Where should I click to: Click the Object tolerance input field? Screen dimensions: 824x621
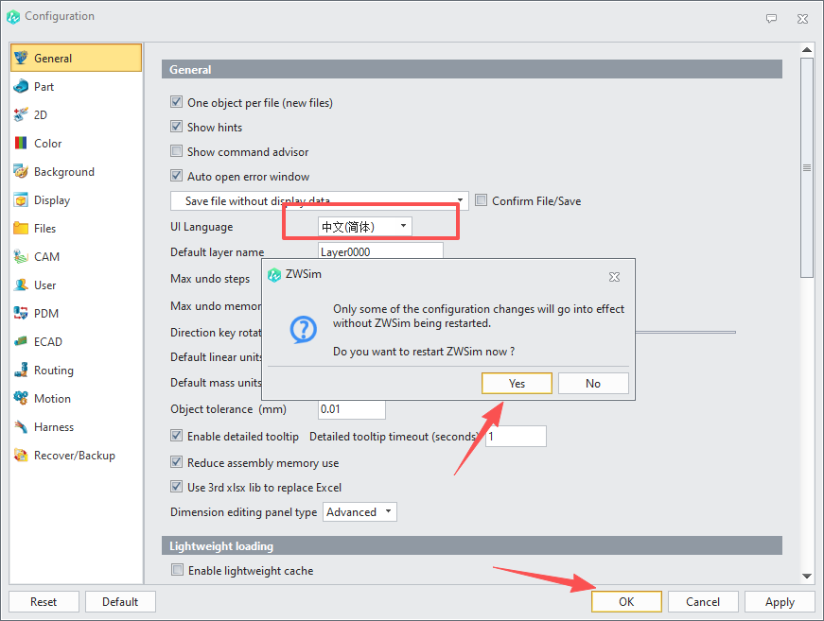point(352,409)
